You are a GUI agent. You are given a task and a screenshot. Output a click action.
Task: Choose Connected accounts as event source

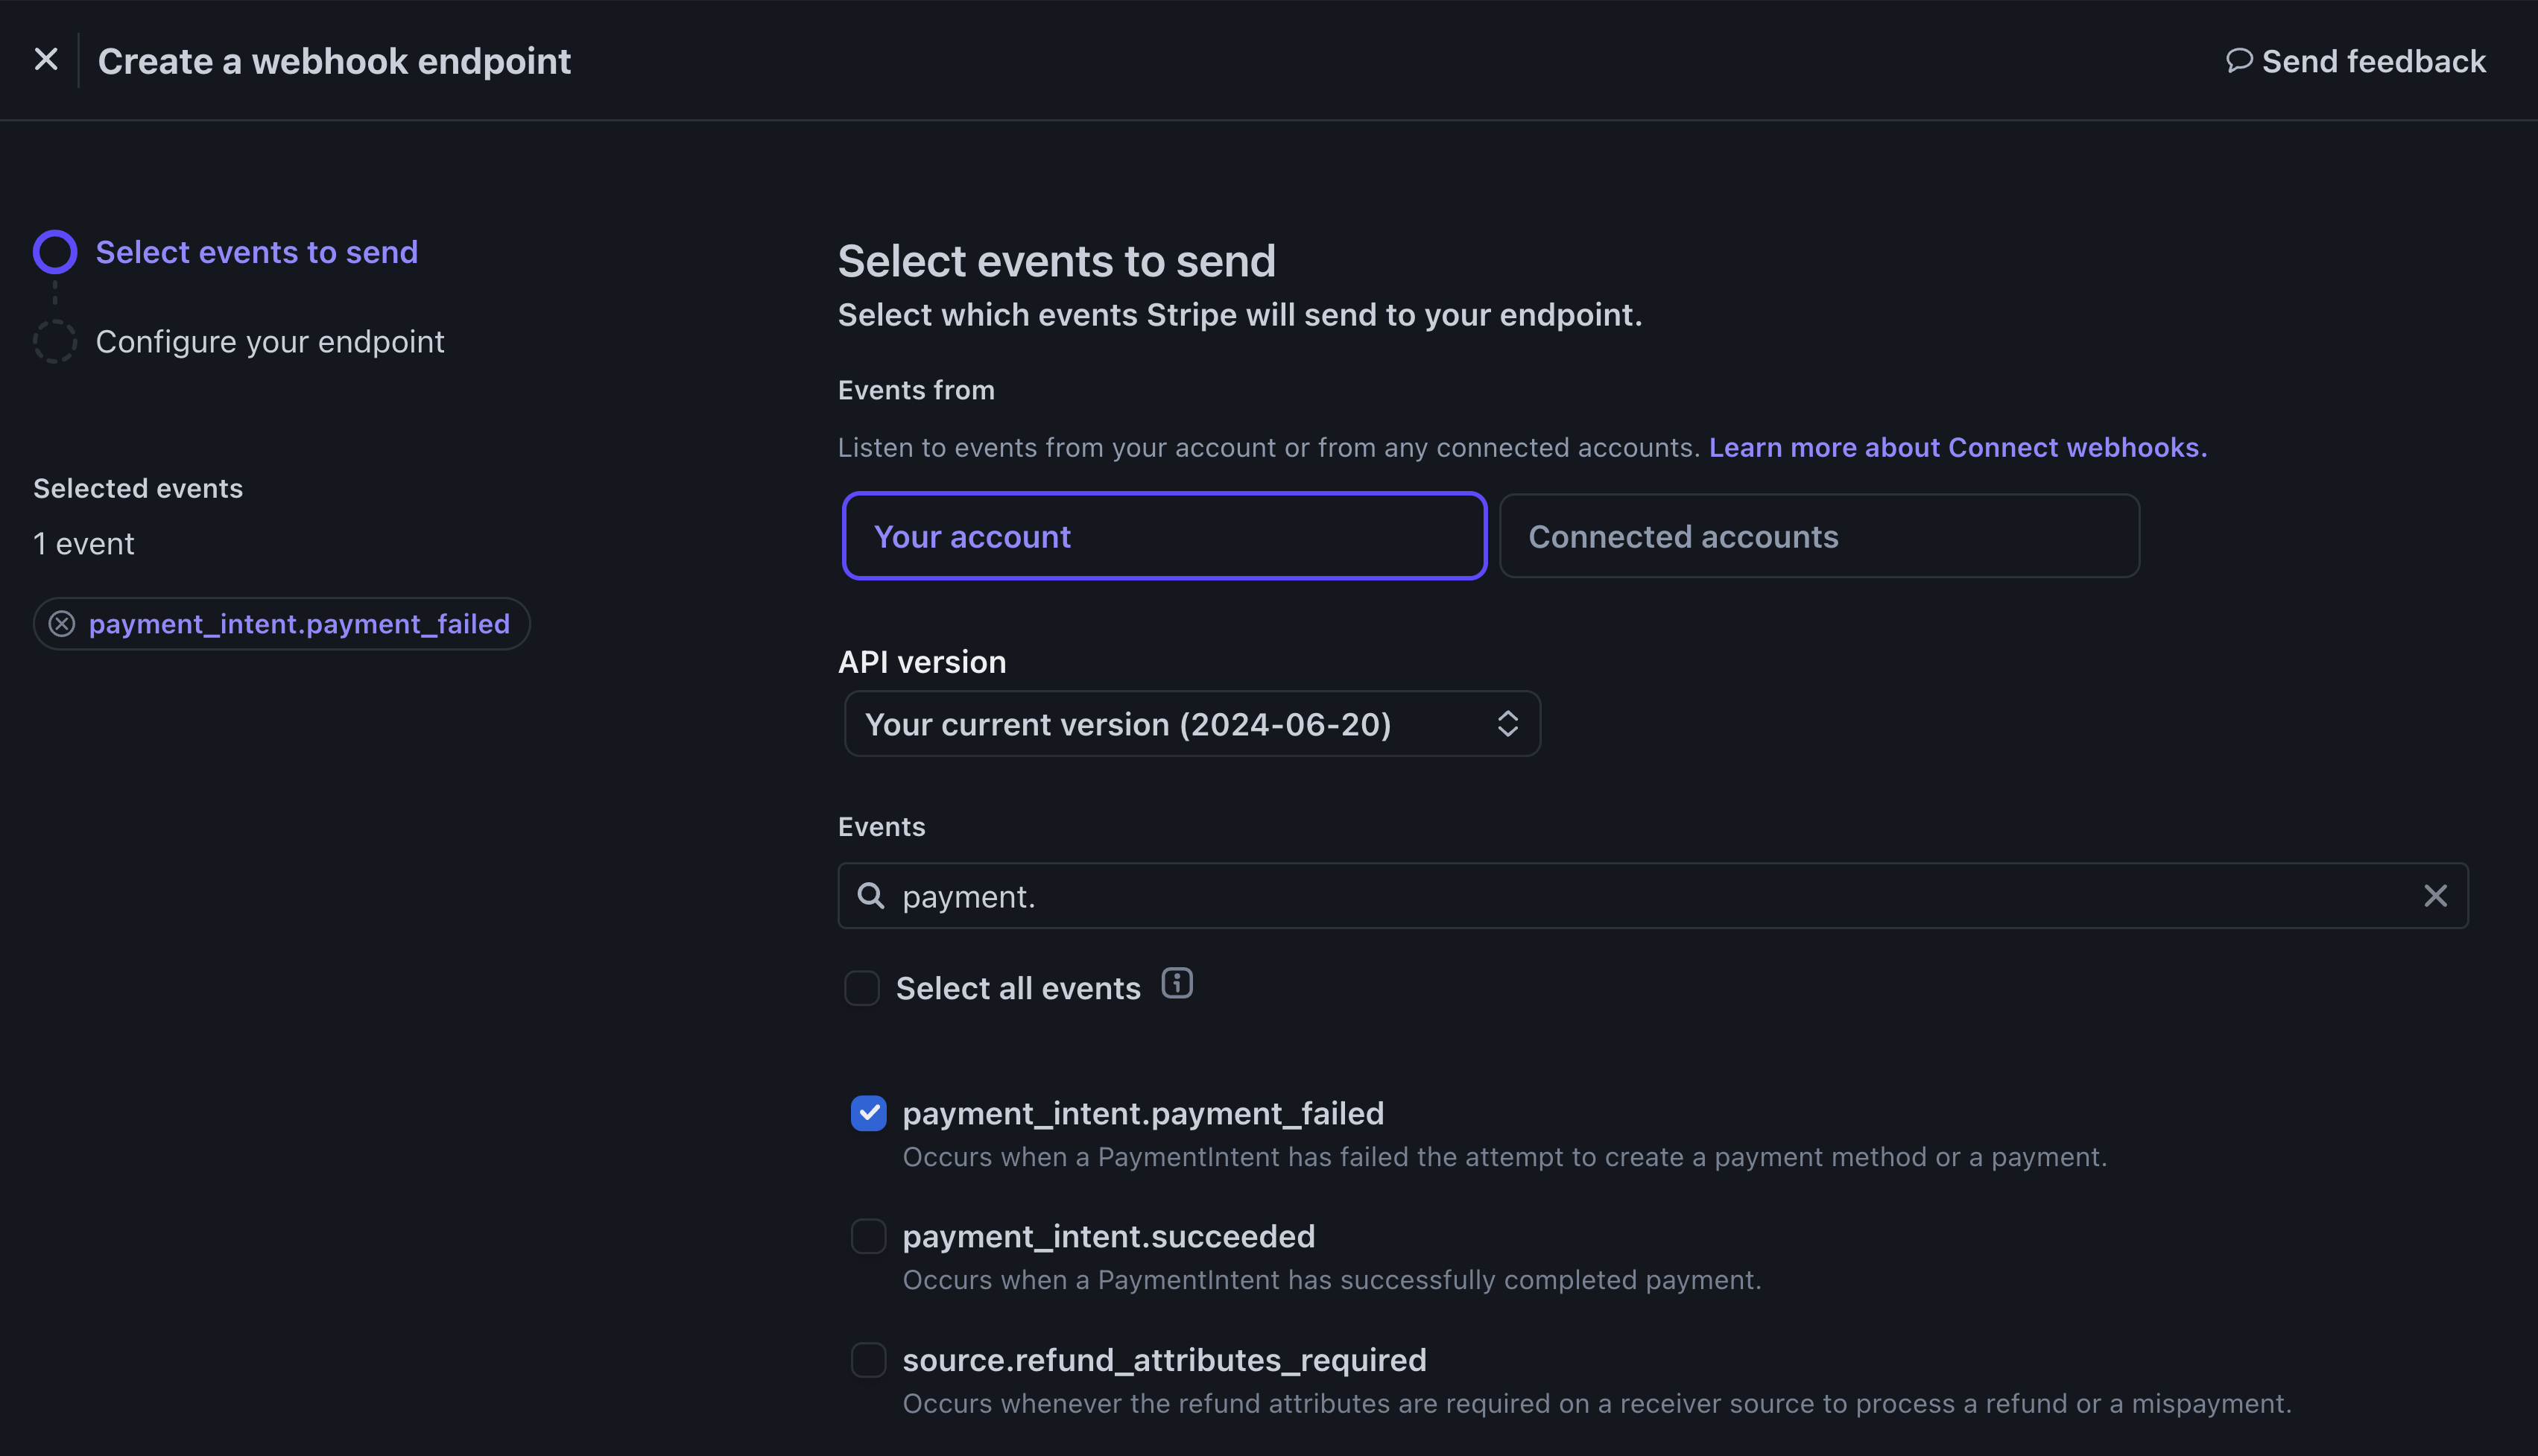(x=1819, y=536)
